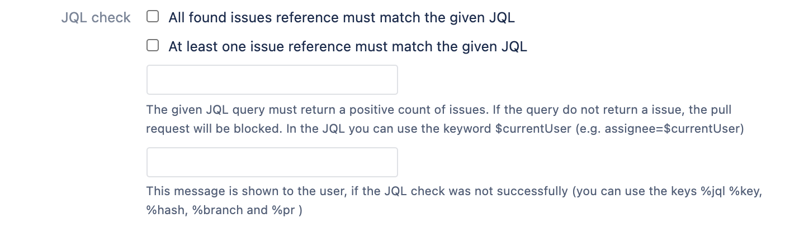
Task: Tick 'At least one issue reference' checkbox
Action: click(x=153, y=46)
